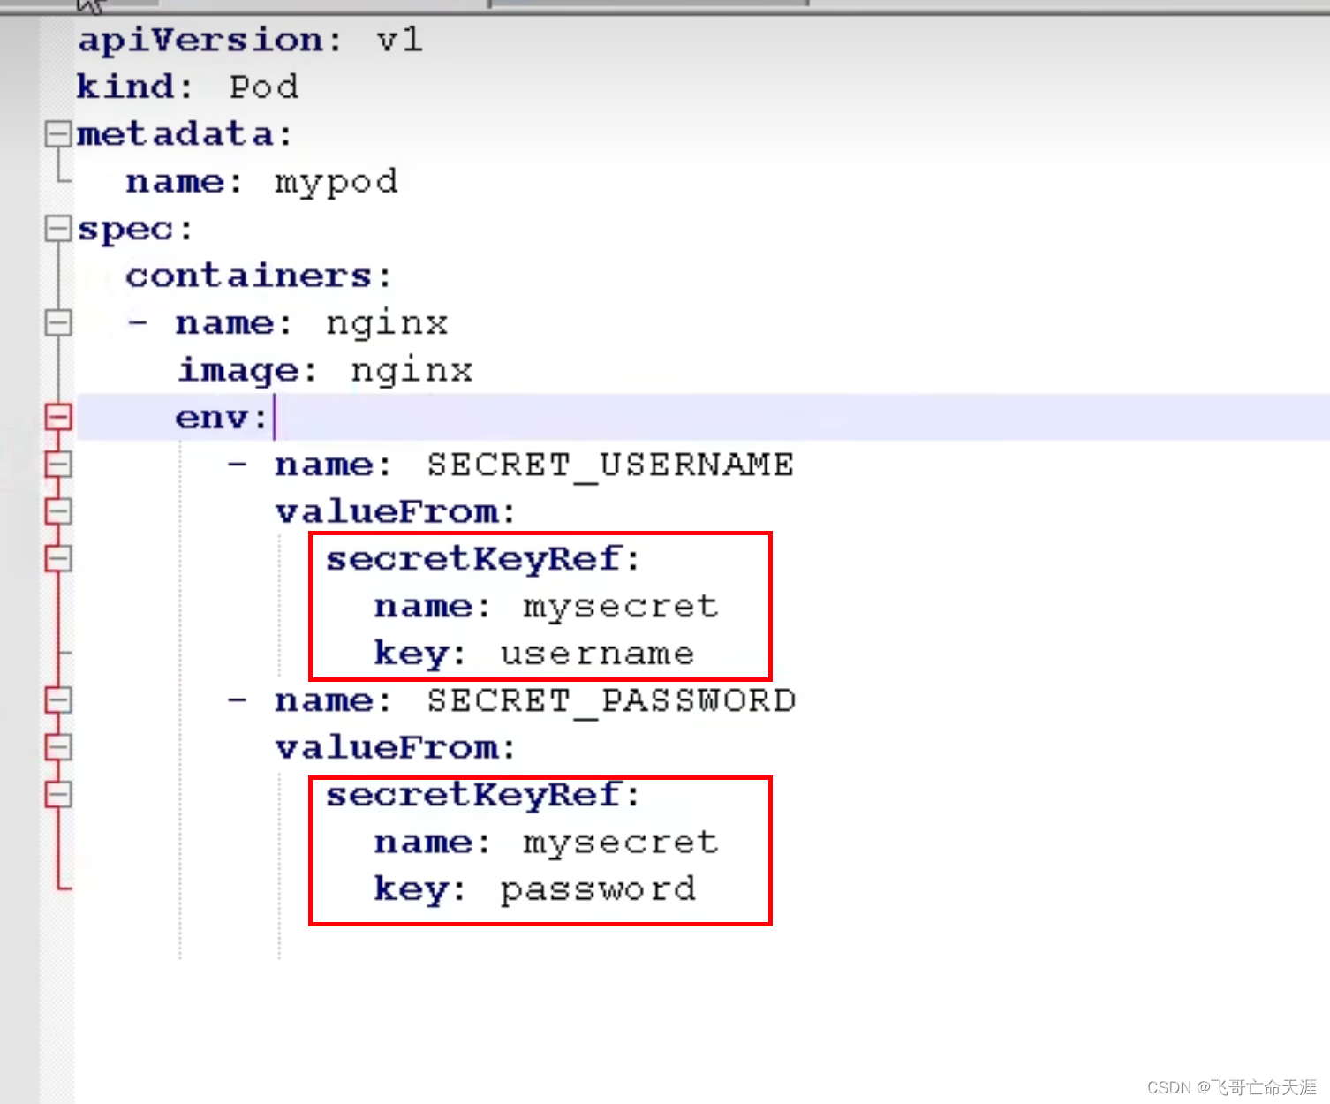1330x1104 pixels.
Task: Click the 'containers:' key
Action: (x=258, y=276)
